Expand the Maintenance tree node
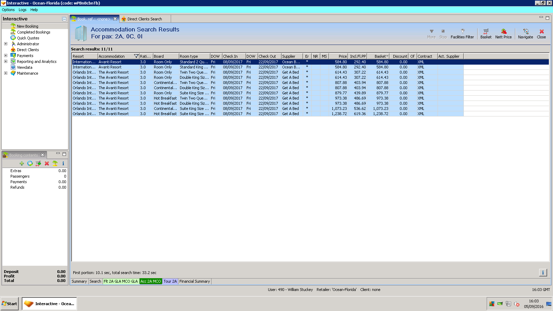Screen dimensions: 553x311 (6, 73)
